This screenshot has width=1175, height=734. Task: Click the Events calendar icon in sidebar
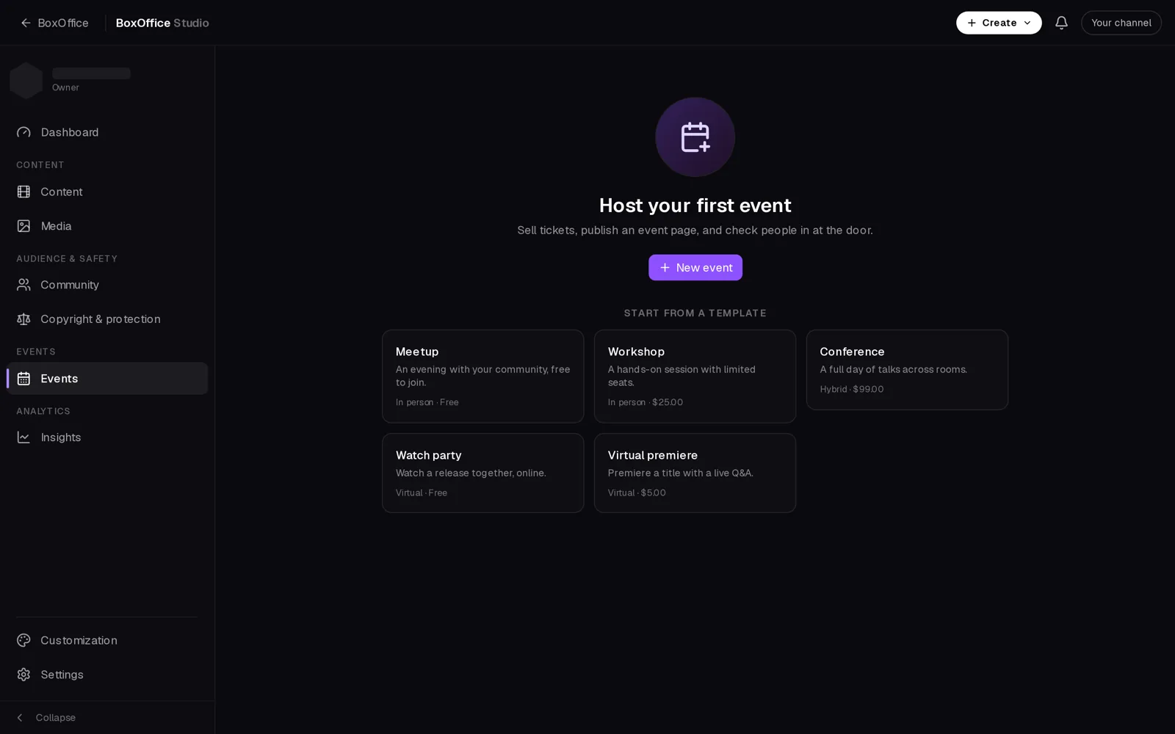[x=23, y=379]
